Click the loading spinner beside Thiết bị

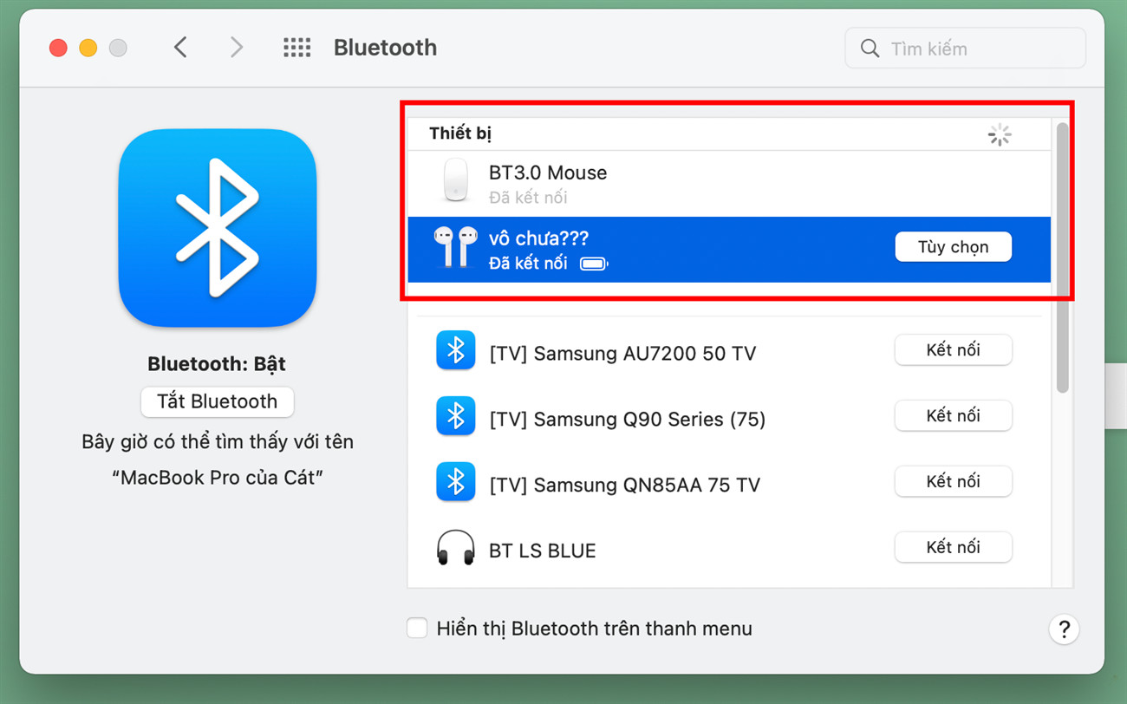(x=1000, y=134)
